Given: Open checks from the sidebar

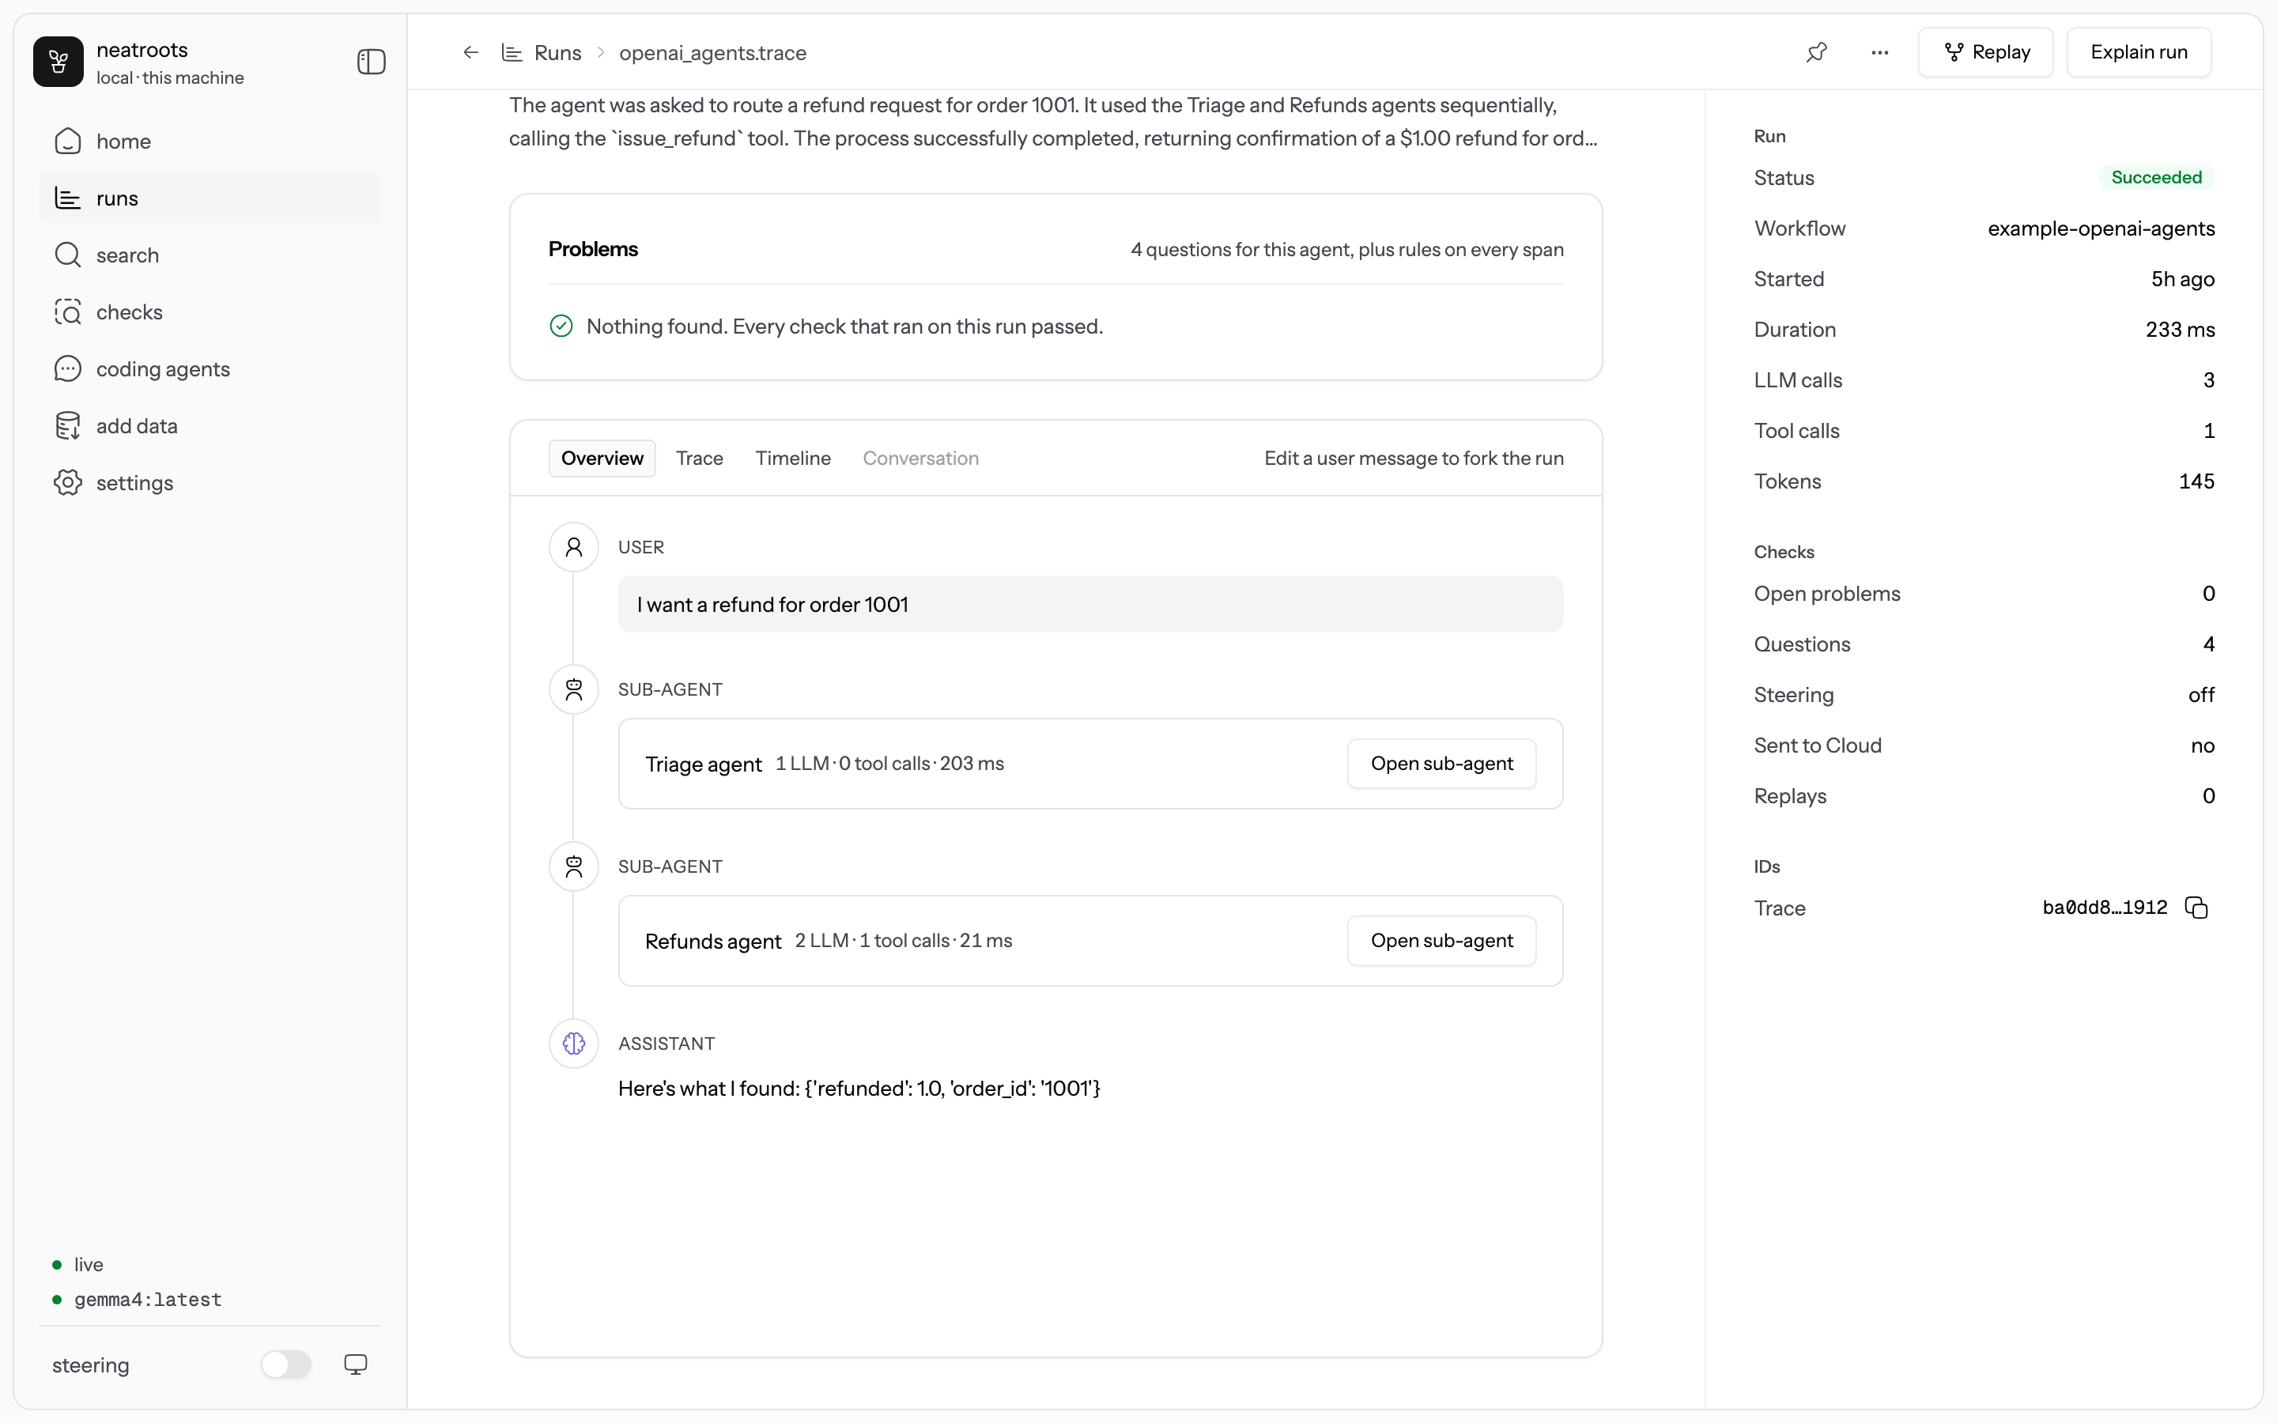Looking at the screenshot, I should 211,312.
